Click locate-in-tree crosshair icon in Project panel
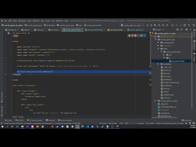Screen dimensions: 196x147 177,30
